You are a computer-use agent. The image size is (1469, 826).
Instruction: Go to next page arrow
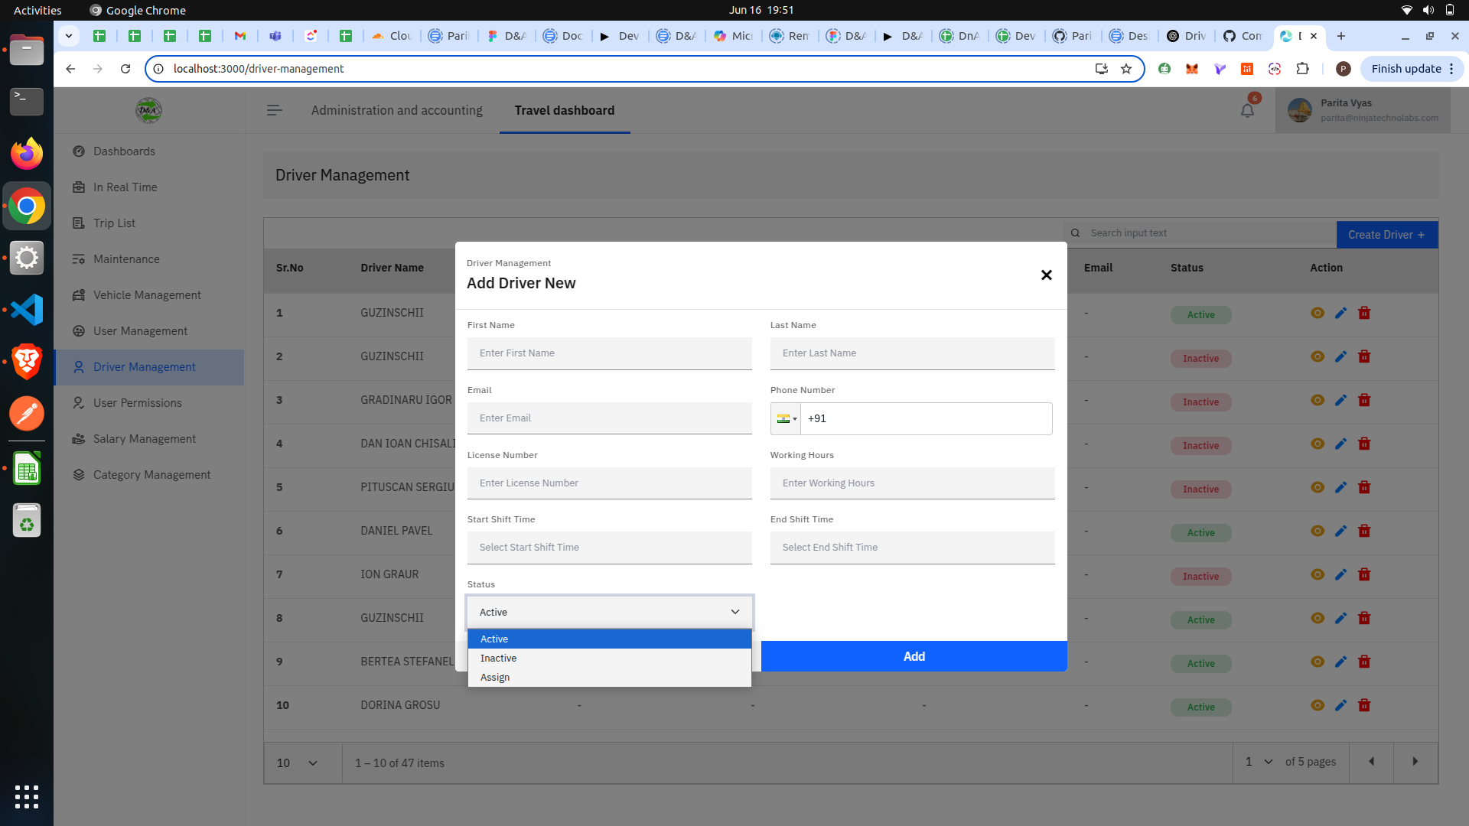tap(1415, 762)
